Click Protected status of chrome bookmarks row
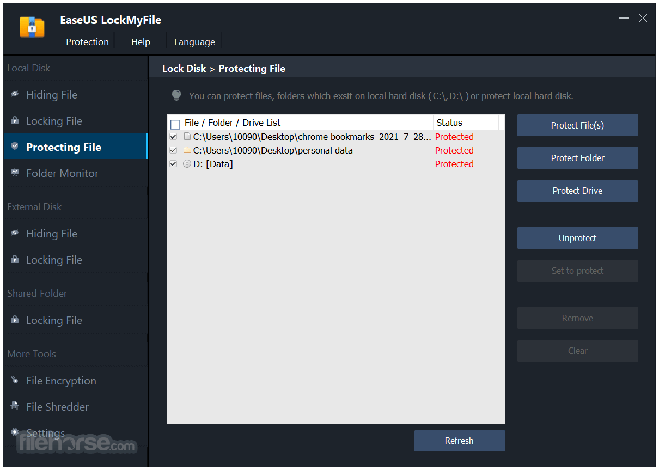 [454, 137]
